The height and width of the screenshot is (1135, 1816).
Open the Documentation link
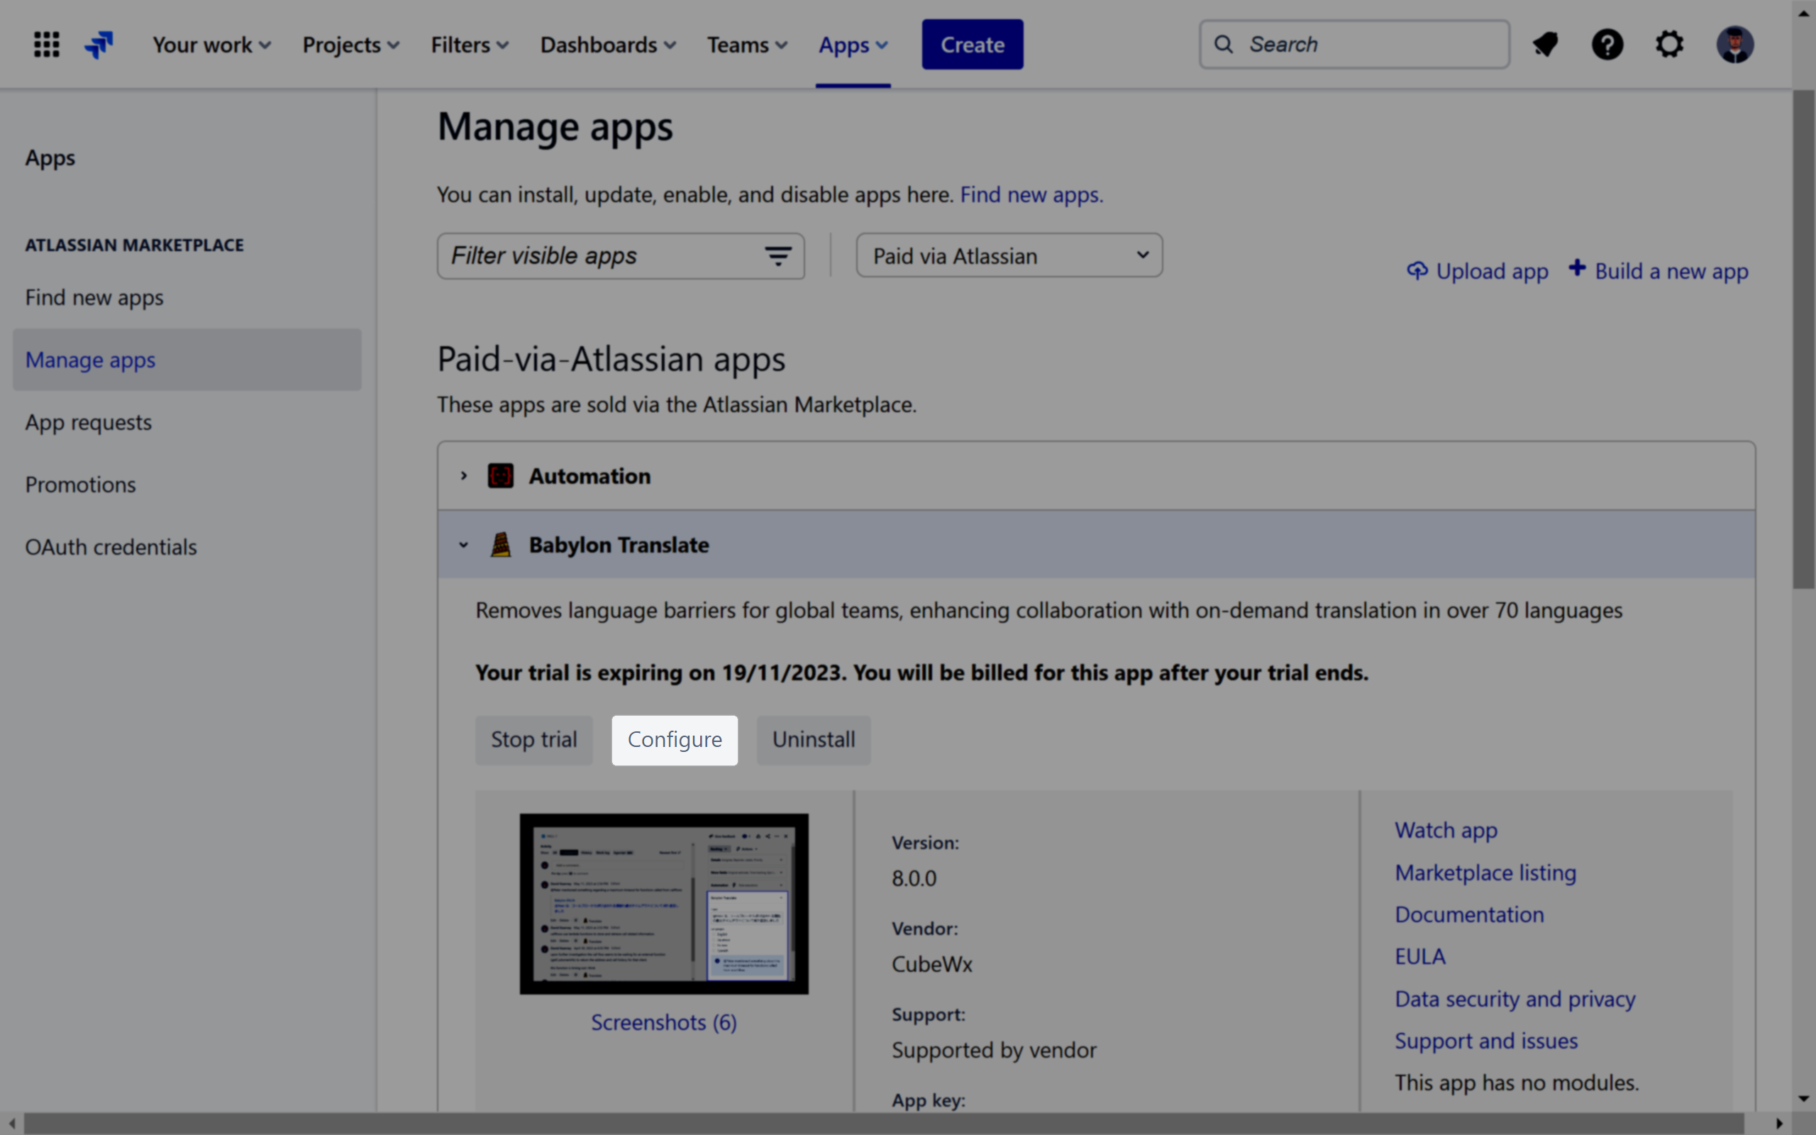1469,914
